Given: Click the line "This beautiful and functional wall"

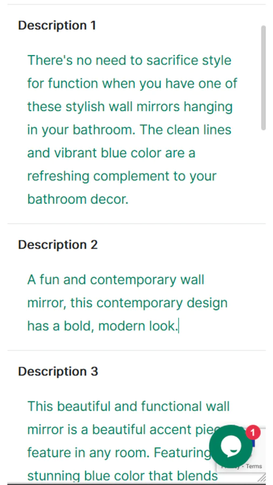Looking at the screenshot, I should (128, 406).
